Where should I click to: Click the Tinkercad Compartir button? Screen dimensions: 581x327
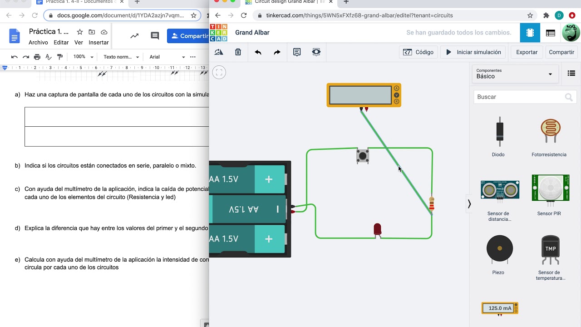pos(561,52)
